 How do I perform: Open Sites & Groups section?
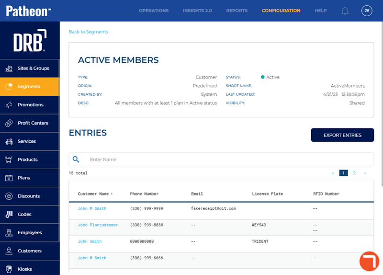pos(30,69)
